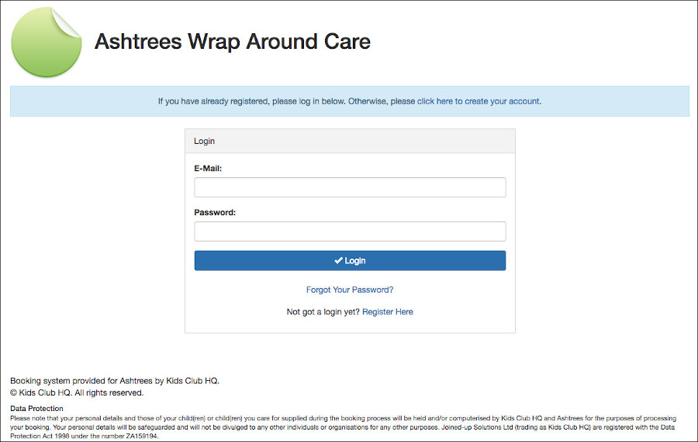This screenshot has width=698, height=442.
Task: Focus the Password input field
Action: point(350,231)
